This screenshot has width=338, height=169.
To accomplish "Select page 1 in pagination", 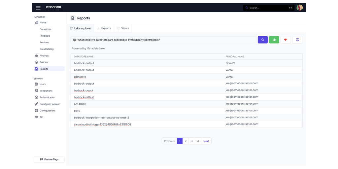I will [x=180, y=141].
